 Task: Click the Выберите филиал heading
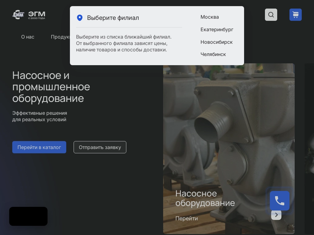point(113,18)
